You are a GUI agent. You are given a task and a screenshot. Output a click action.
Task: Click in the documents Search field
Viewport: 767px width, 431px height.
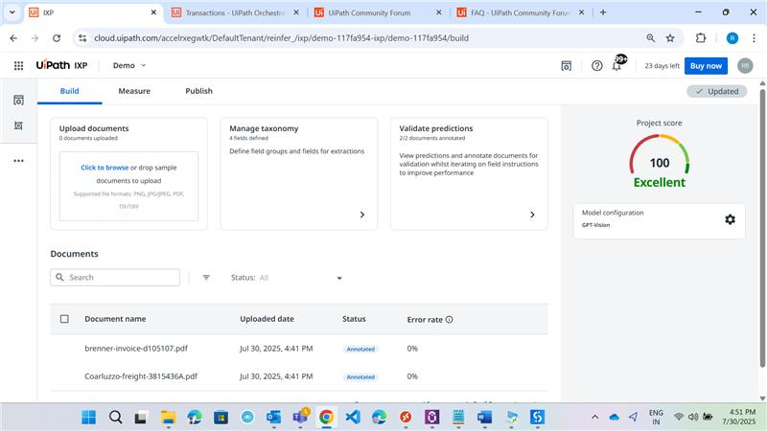pos(115,278)
